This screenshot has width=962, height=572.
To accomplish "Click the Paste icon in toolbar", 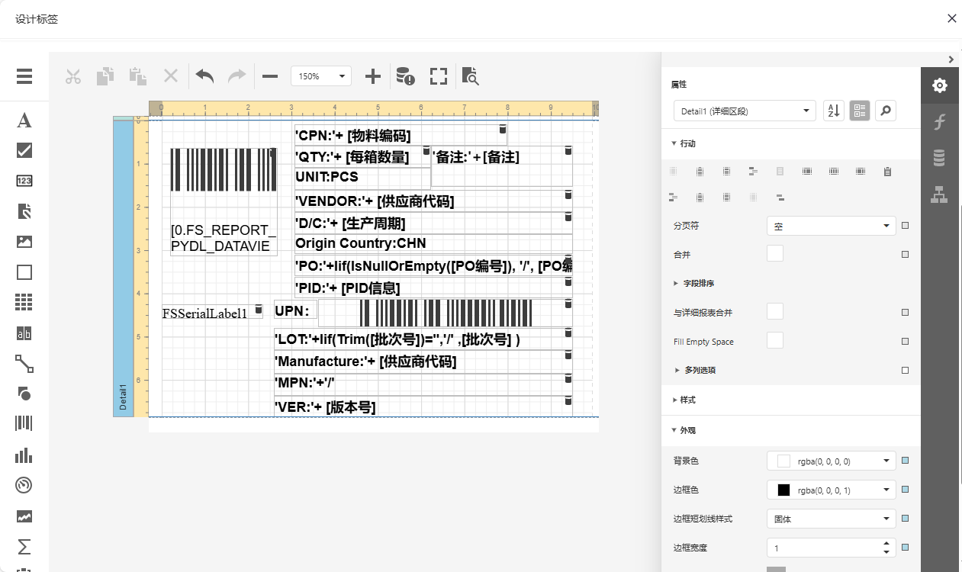I will click(x=138, y=76).
